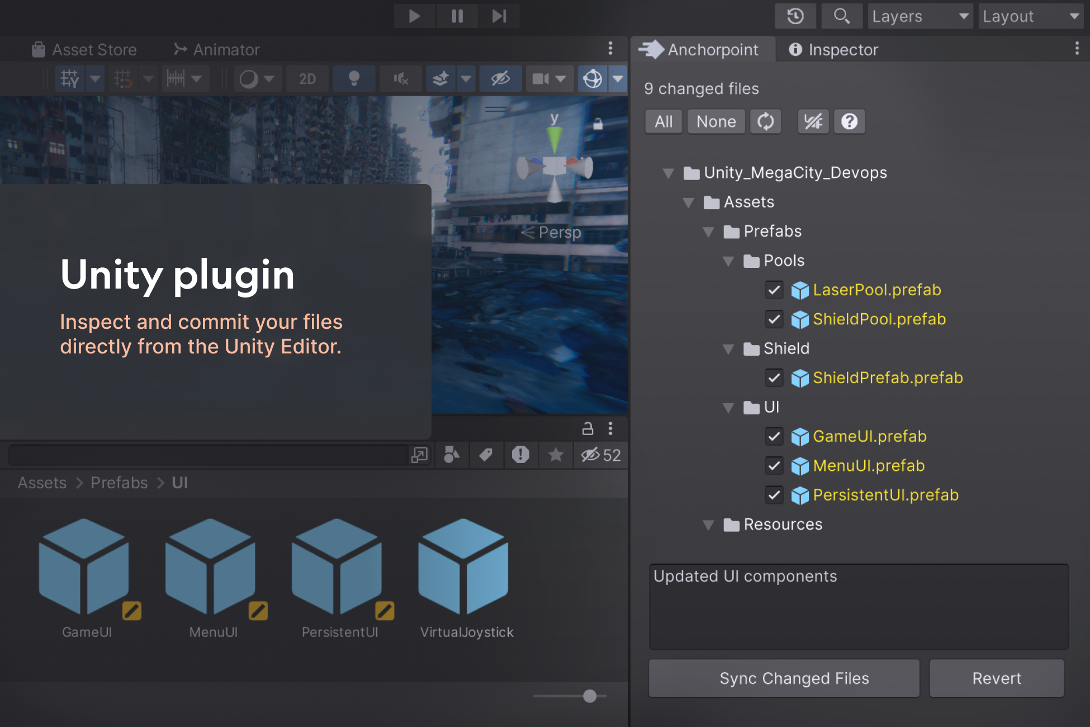Click the commit message text field
The image size is (1090, 727).
point(859,607)
